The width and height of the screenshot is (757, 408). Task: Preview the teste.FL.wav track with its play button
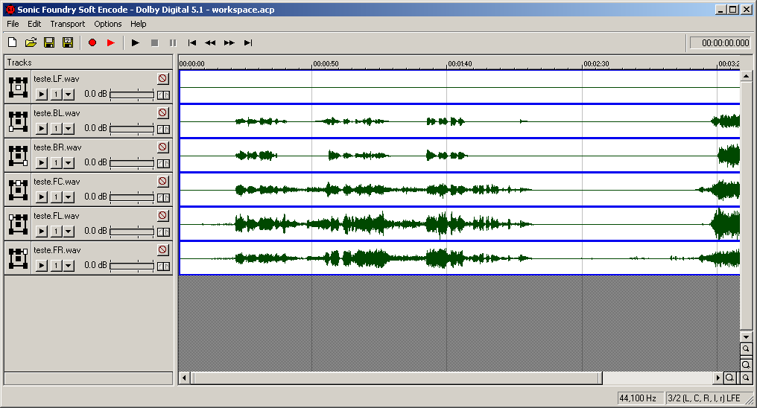pos(42,232)
